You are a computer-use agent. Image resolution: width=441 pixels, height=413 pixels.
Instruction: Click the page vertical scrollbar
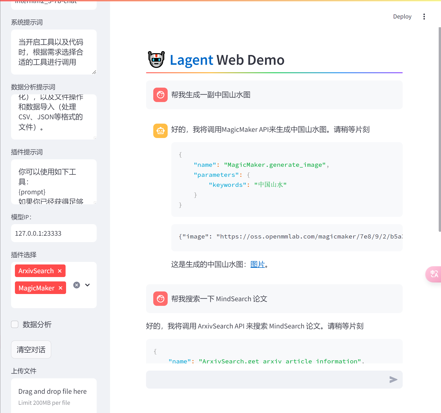tap(439, 130)
